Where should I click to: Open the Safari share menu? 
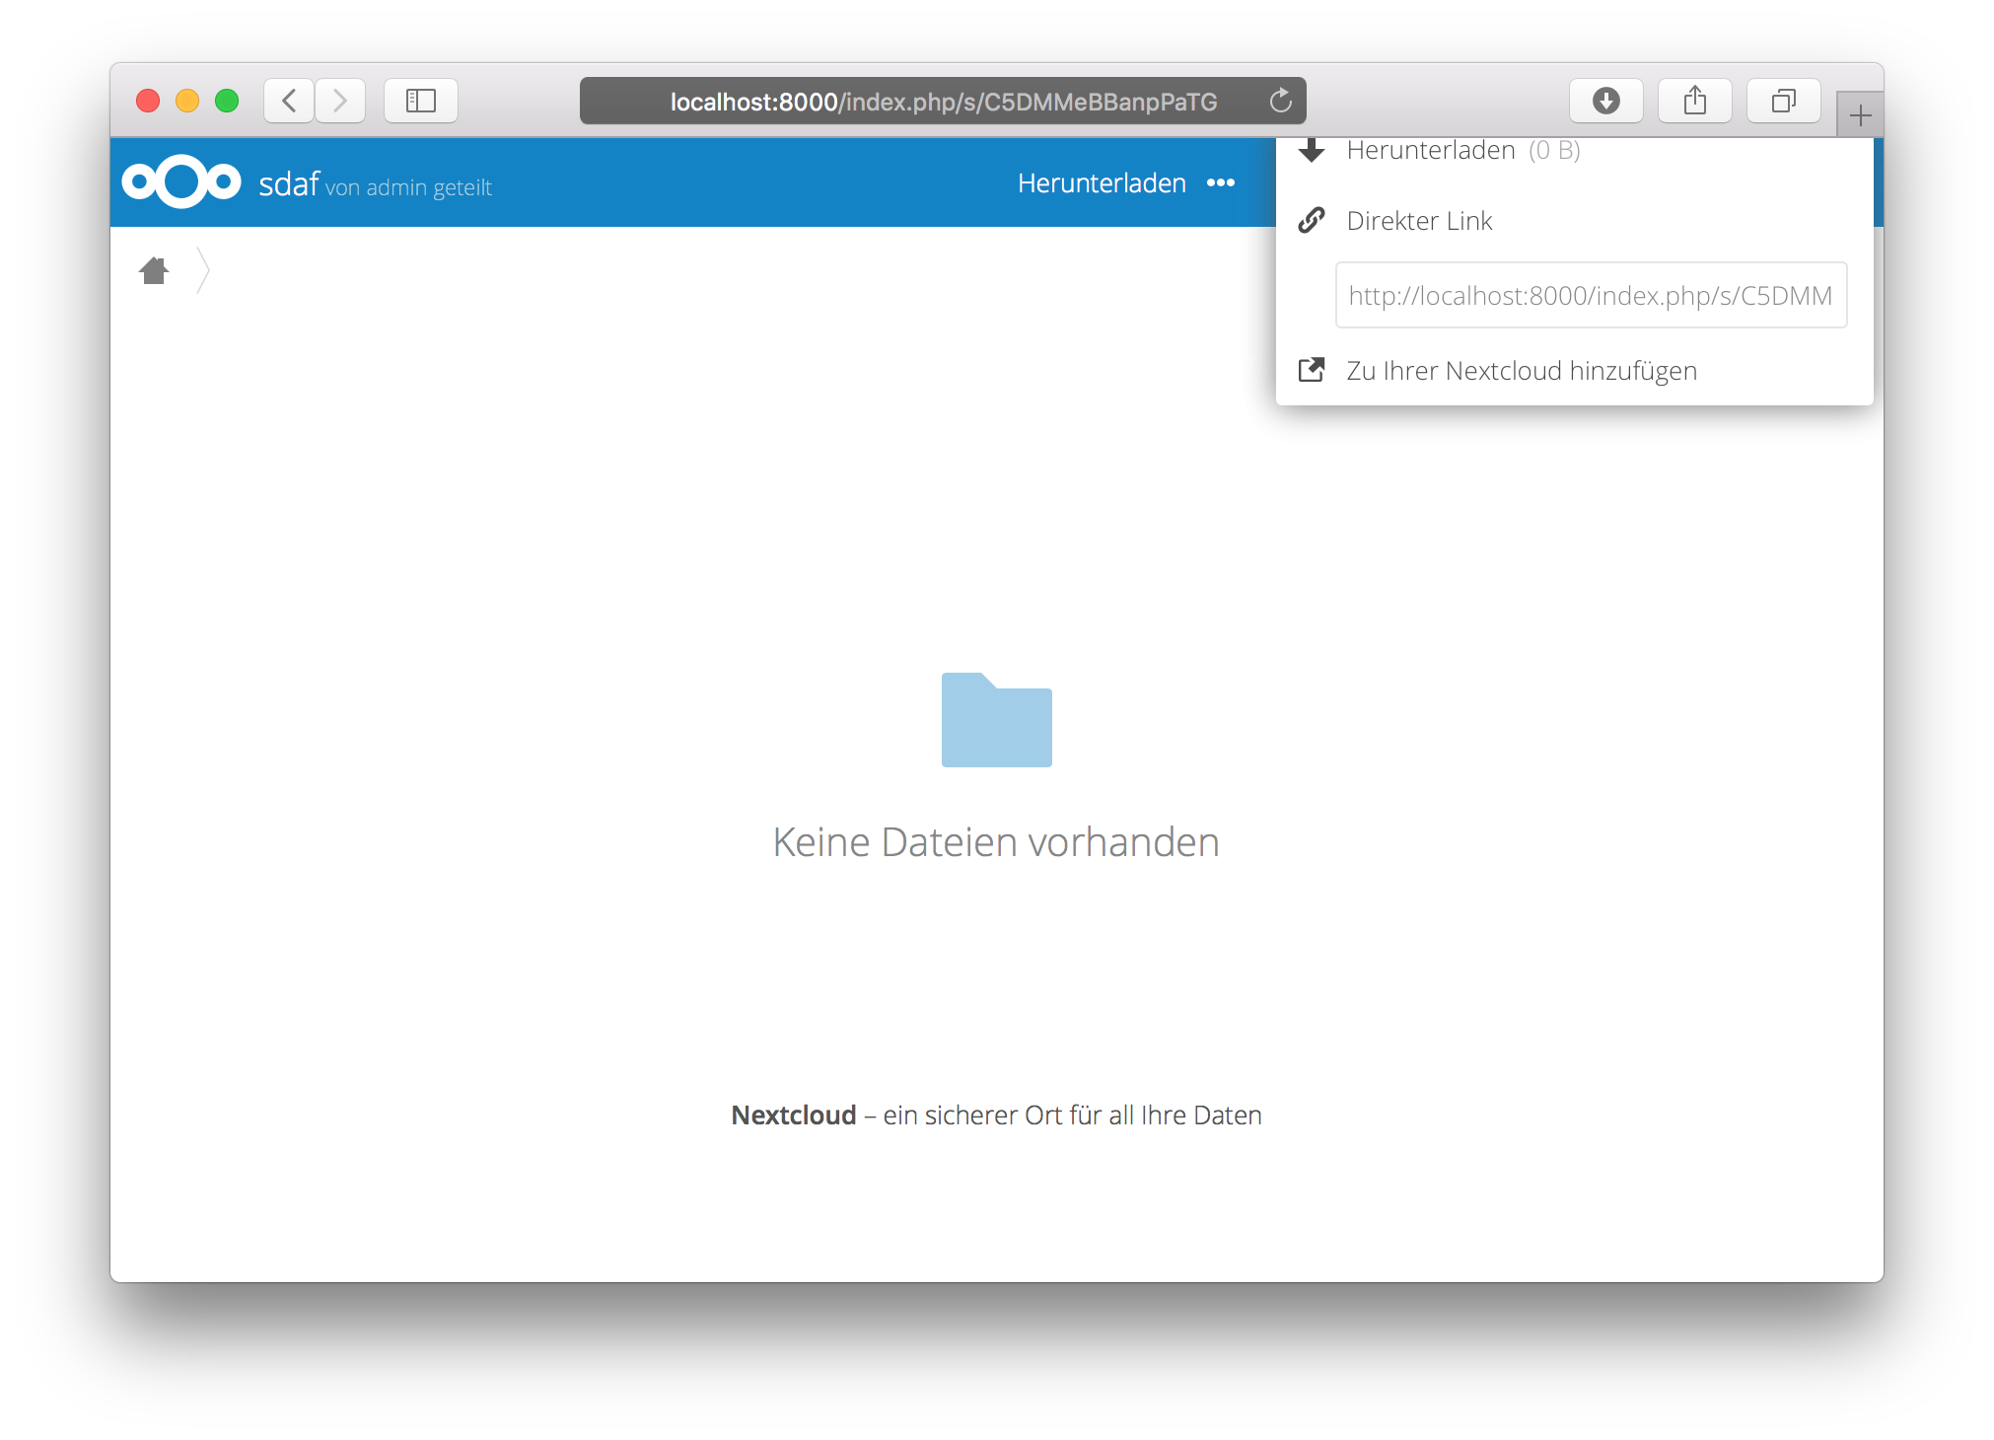[x=1694, y=101]
